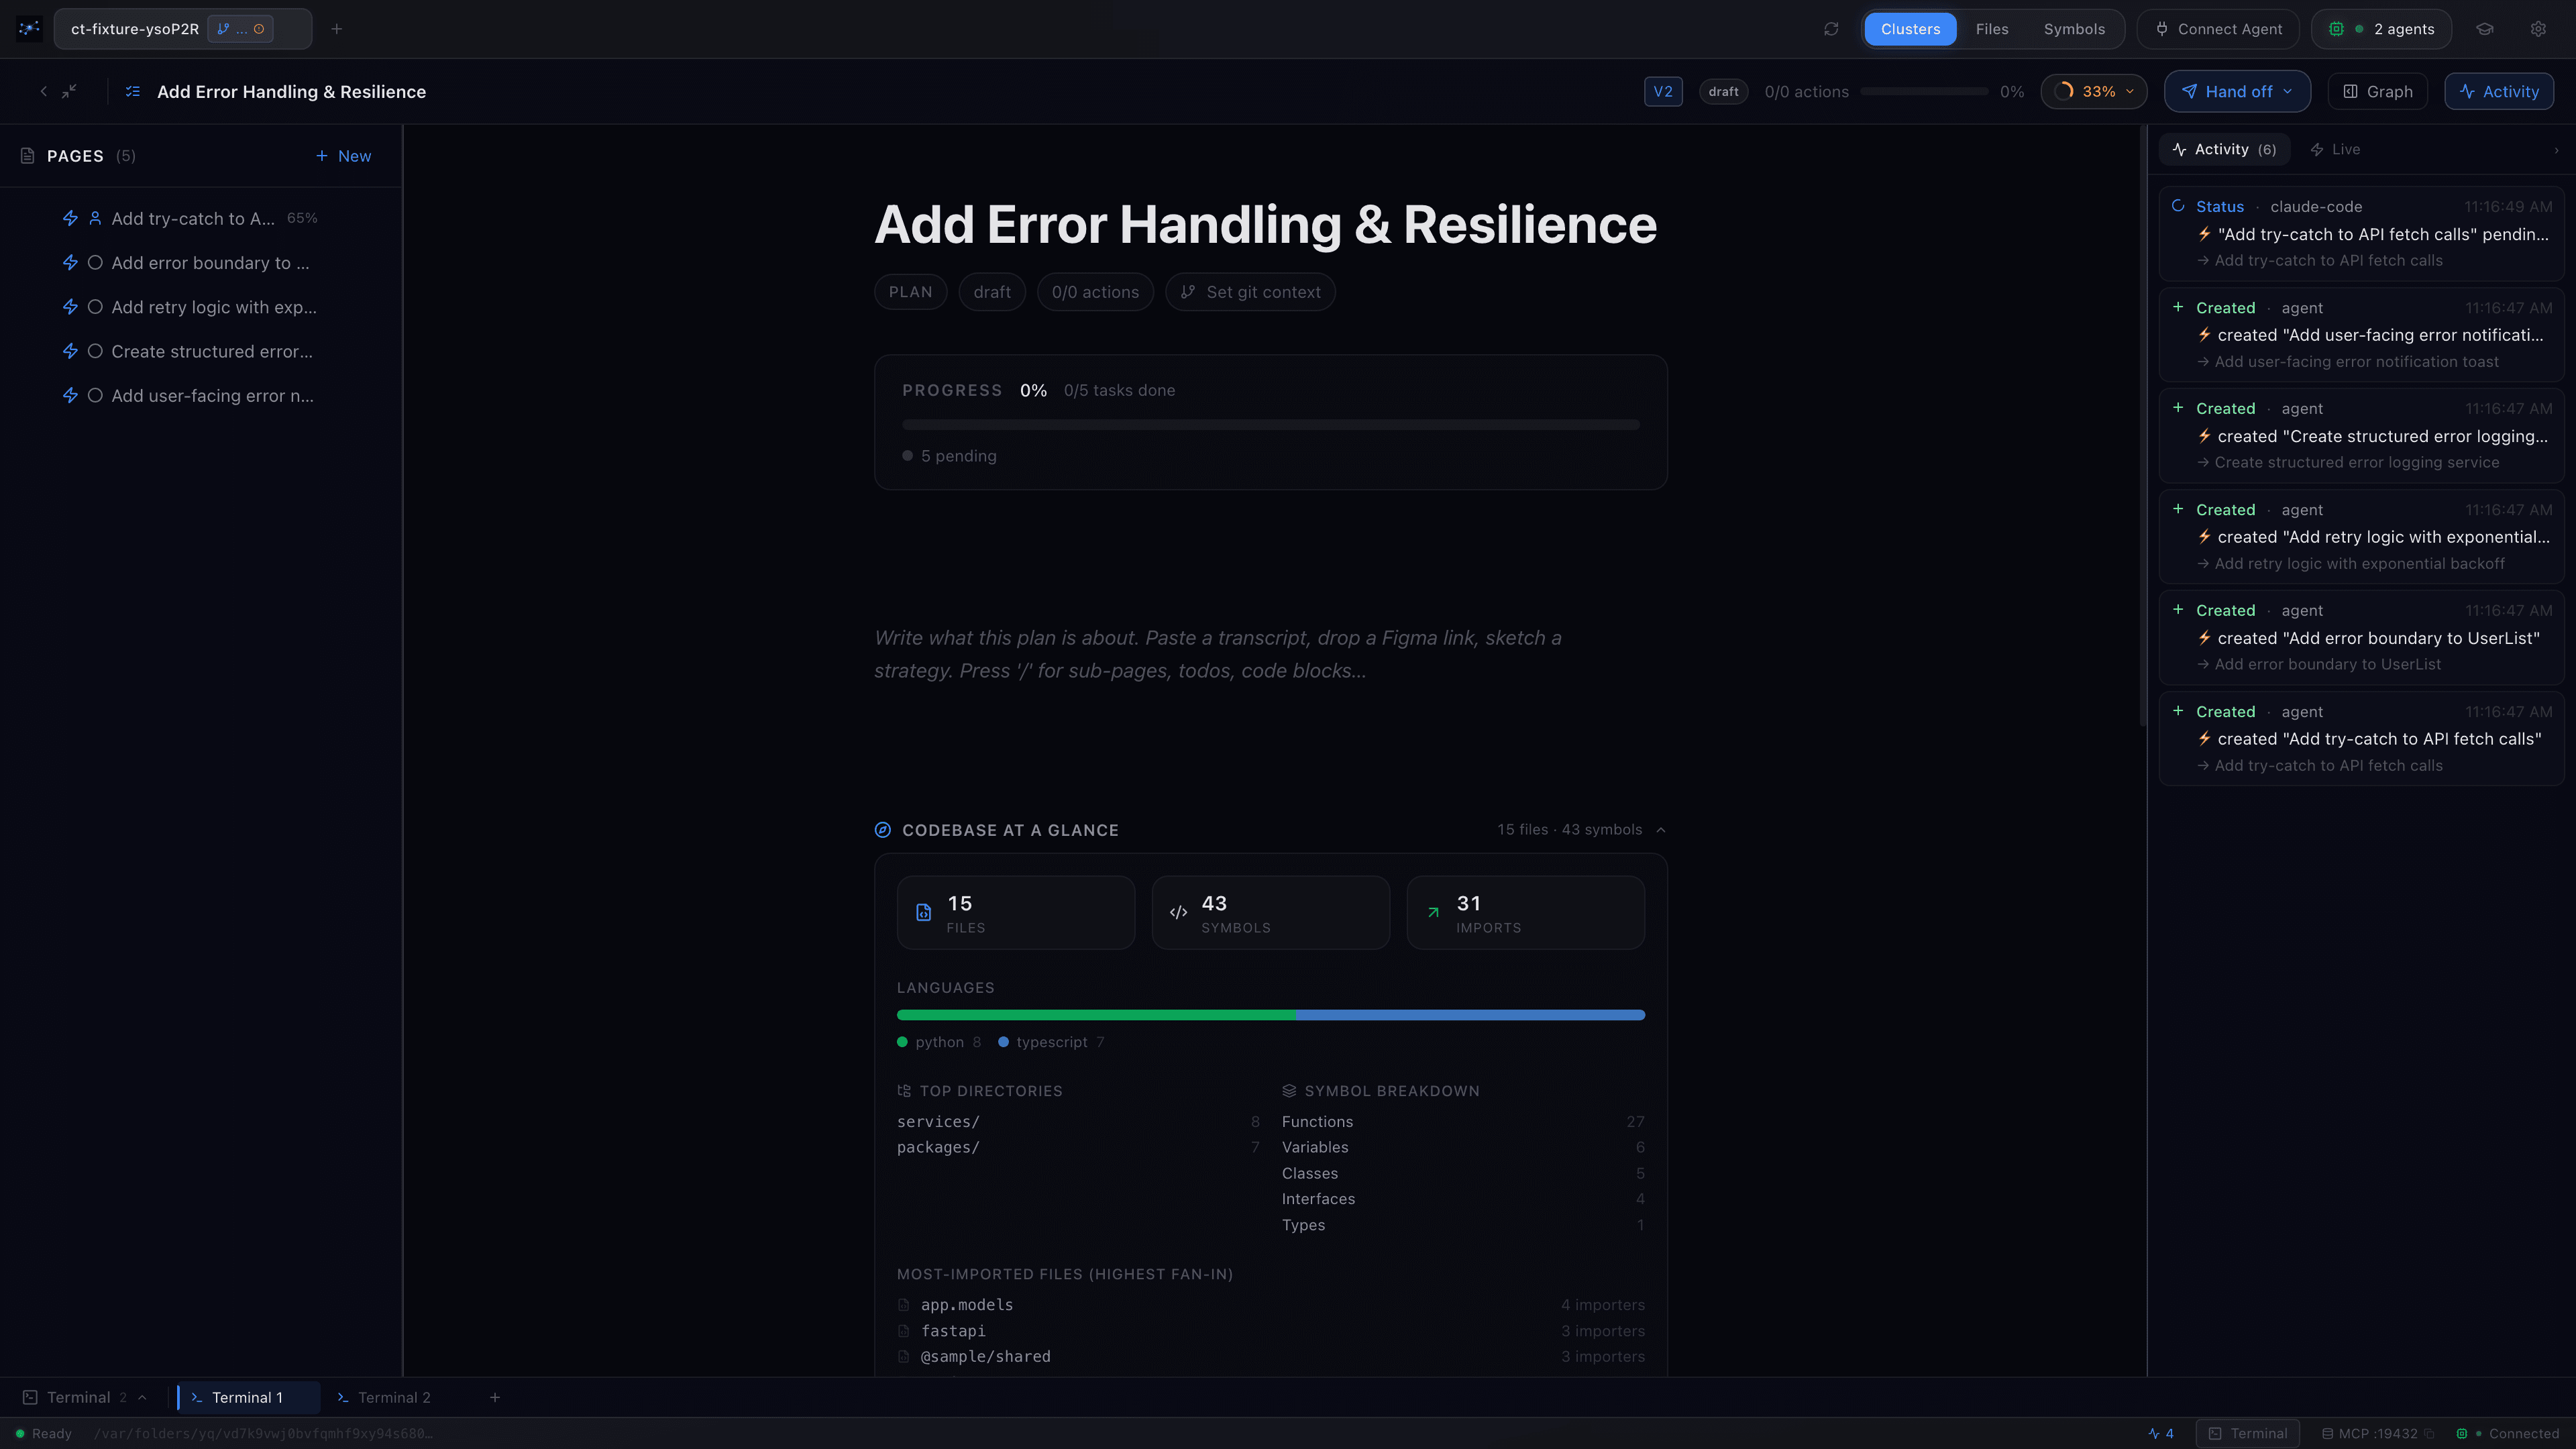Expand the activity panel right chevron
Viewport: 2576px width, 1449px height.
[2556, 150]
